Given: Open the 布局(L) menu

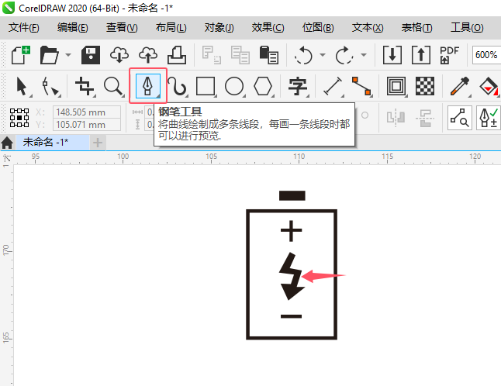Looking at the screenshot, I should 171,27.
